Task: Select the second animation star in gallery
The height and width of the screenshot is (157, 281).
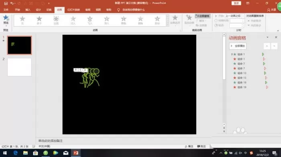Action: (x=39, y=20)
